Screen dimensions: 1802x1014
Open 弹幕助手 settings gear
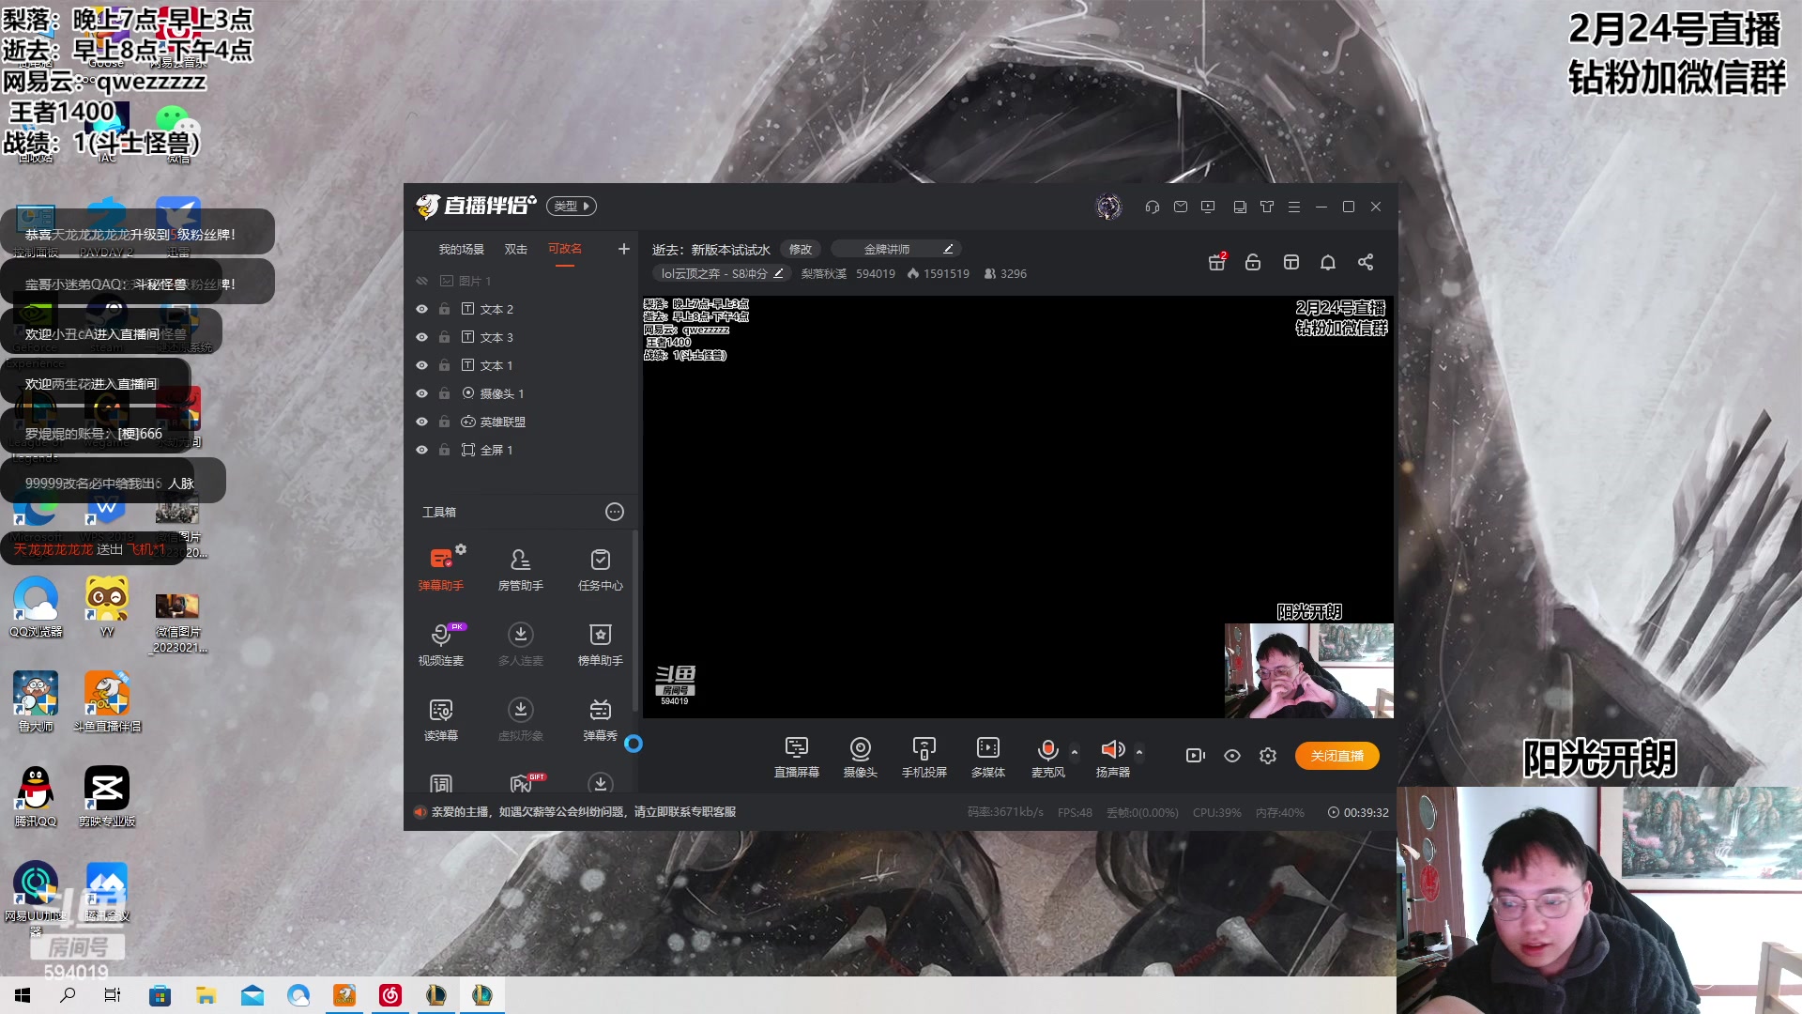click(x=461, y=549)
